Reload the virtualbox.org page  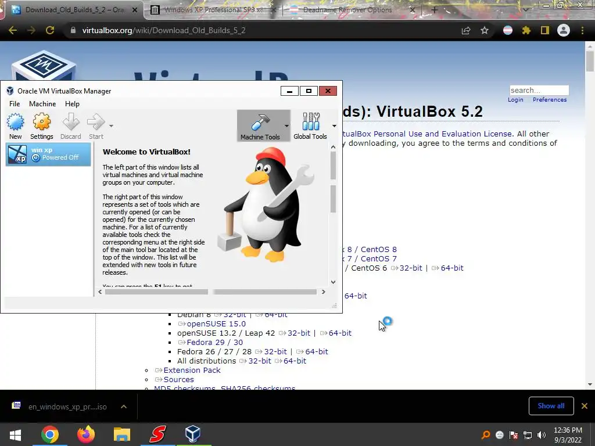coord(50,30)
